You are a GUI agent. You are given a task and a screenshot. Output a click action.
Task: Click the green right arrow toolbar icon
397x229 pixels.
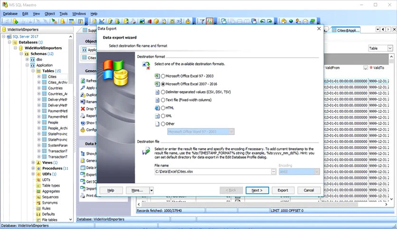click(269, 21)
